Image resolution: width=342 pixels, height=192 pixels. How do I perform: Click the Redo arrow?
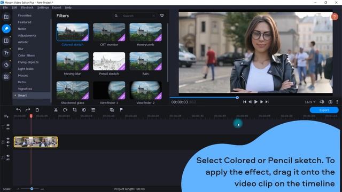pos(28,110)
